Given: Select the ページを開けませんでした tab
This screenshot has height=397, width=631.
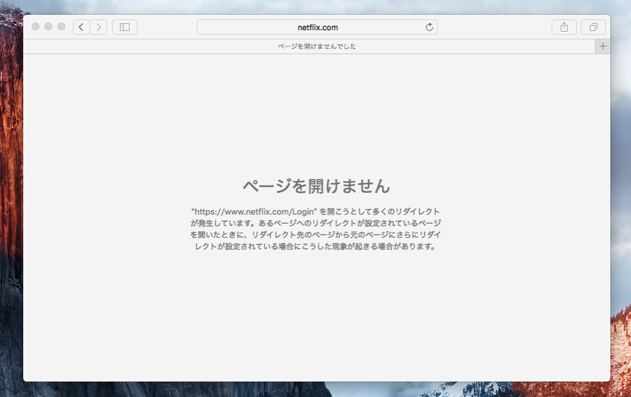Looking at the screenshot, I should [309, 46].
